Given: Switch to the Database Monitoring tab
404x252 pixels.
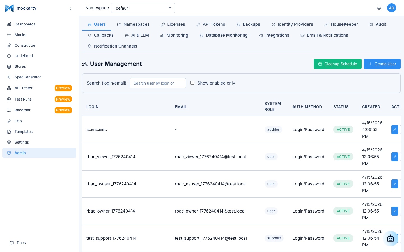Looking at the screenshot, I should coord(224,35).
